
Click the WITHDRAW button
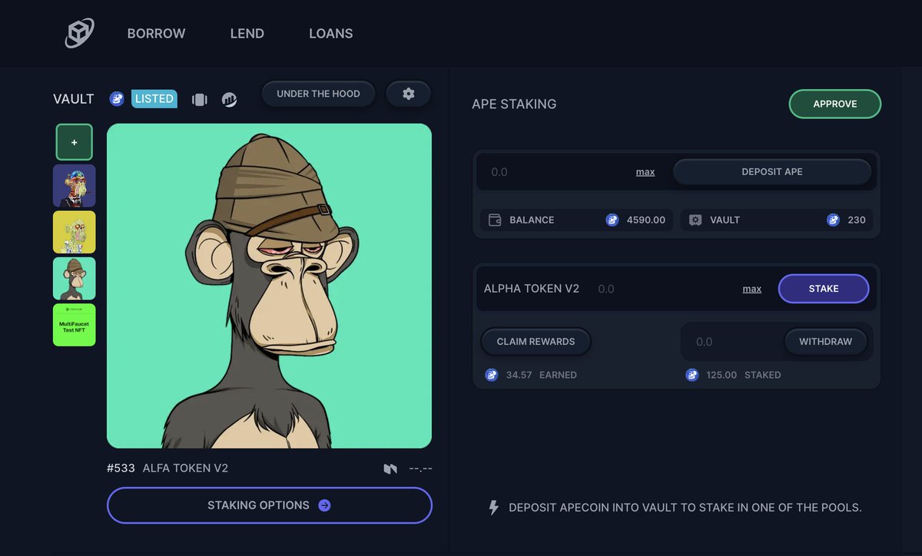pyautogui.click(x=825, y=342)
